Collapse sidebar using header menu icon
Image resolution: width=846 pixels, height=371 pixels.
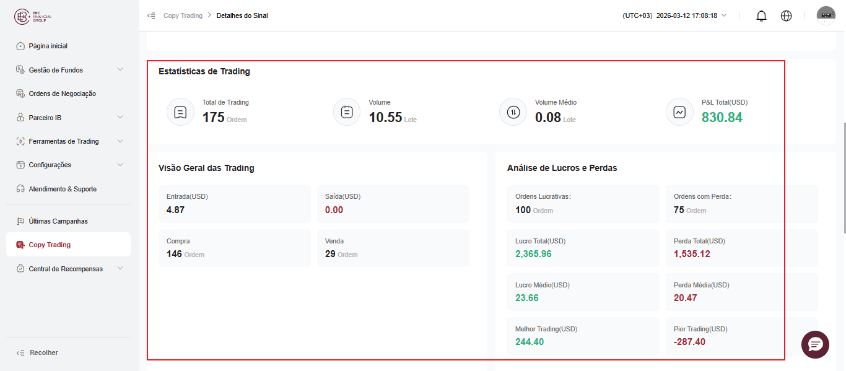(x=151, y=15)
